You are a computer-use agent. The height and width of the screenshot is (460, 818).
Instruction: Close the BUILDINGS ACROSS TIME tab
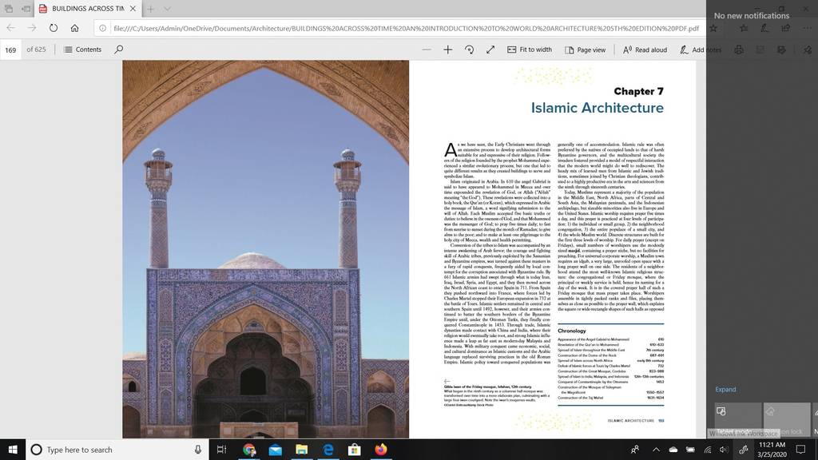133,9
